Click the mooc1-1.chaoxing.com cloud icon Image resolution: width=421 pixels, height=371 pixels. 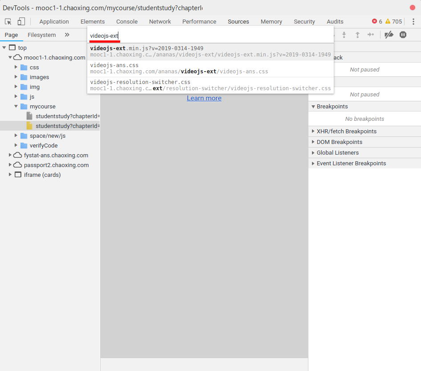[x=18, y=57]
